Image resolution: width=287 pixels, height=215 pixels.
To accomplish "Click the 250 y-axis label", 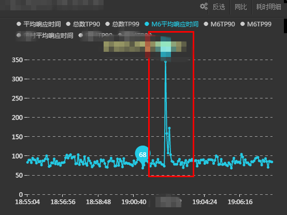I will pyautogui.click(x=17, y=98).
